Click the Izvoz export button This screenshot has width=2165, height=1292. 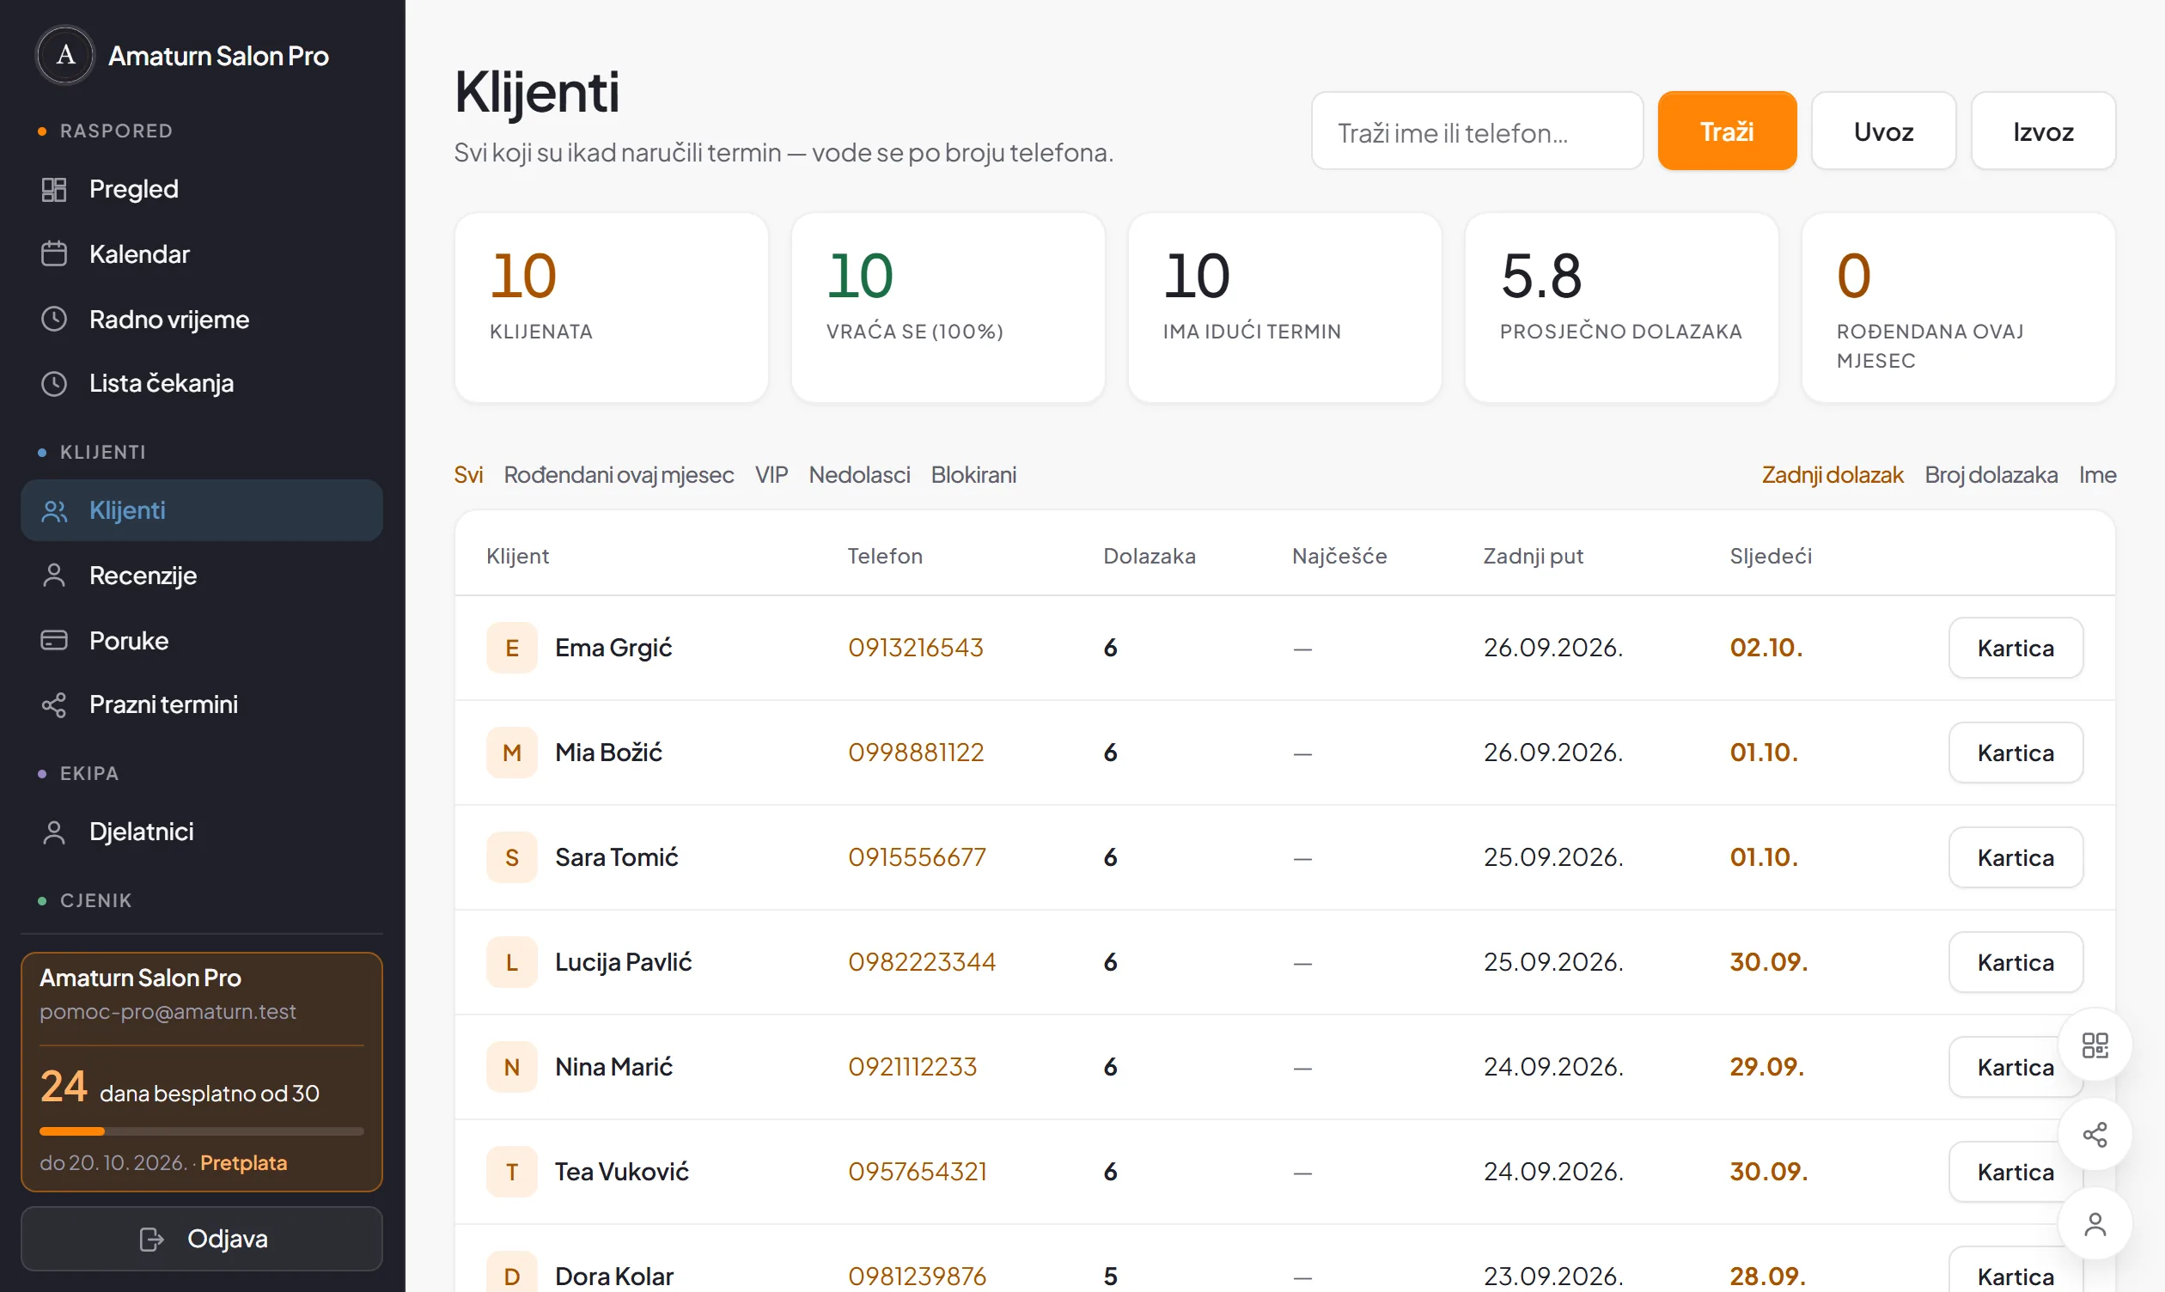(2043, 131)
